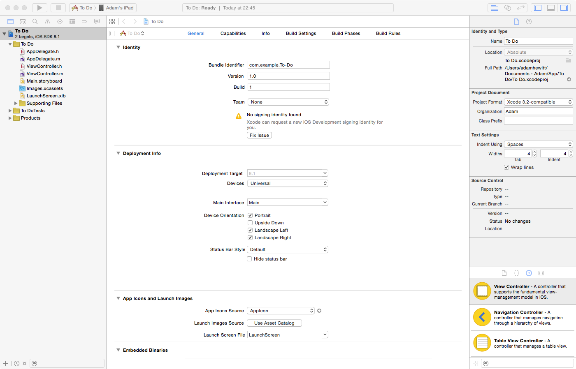Click the Use Asset Catalog button

274,323
